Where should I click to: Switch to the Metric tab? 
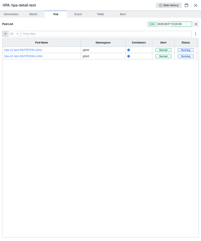[x=33, y=14]
